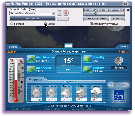Click Check for Updates button
The image size is (135, 116).
click(96, 19)
